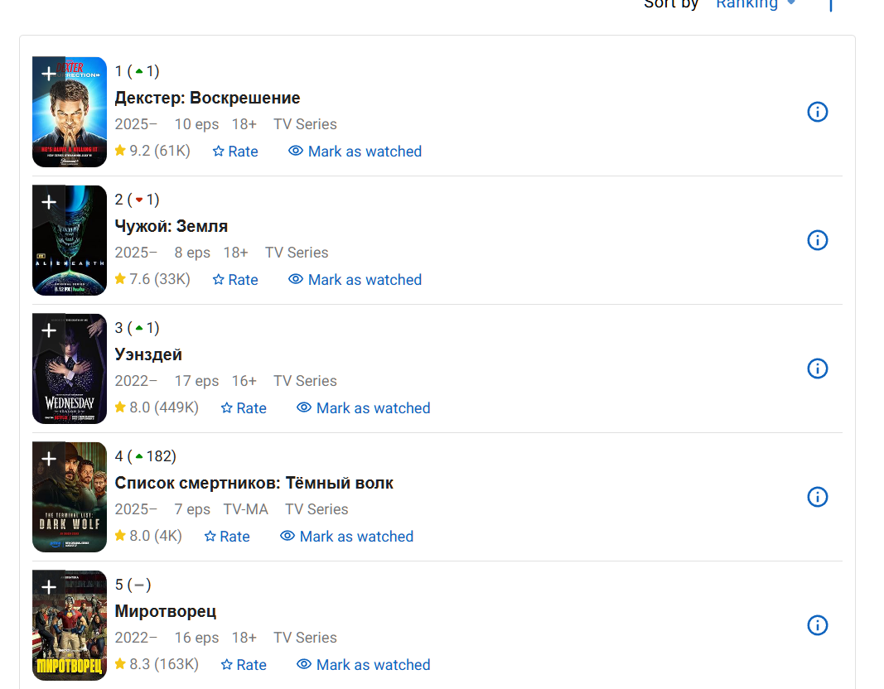View info icon for Миротворец

click(817, 625)
